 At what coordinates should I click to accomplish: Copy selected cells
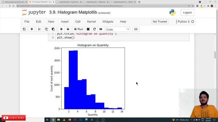point(46,29)
